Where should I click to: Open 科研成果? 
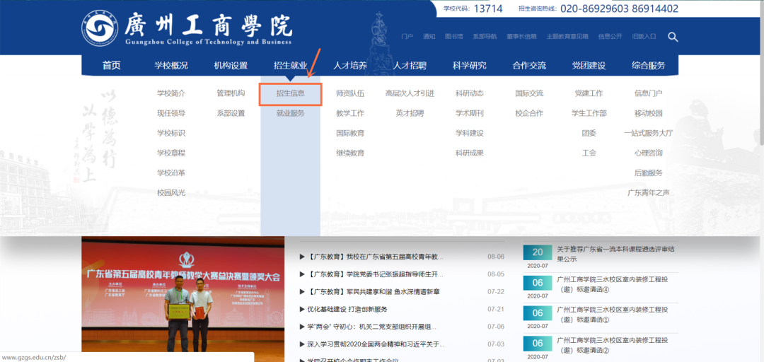469,153
